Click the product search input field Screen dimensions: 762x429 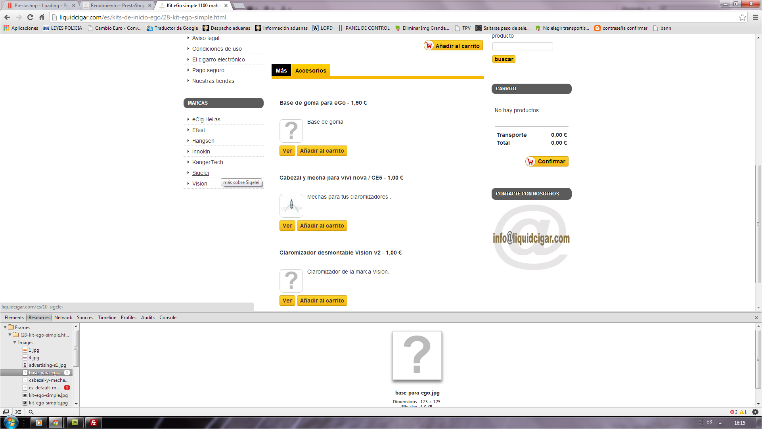click(522, 46)
